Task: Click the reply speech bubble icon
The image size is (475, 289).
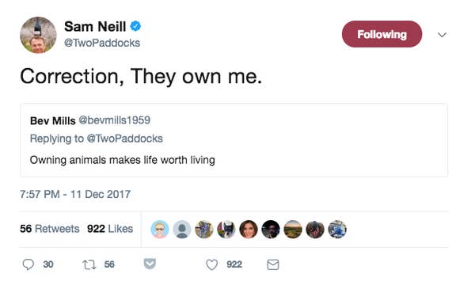Action: (28, 264)
